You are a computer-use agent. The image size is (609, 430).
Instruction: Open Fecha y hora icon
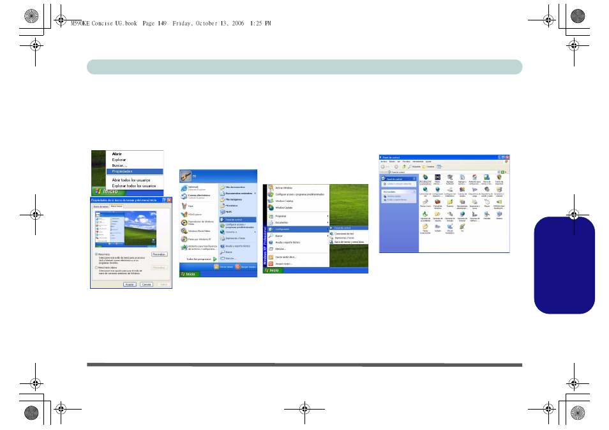[425, 202]
